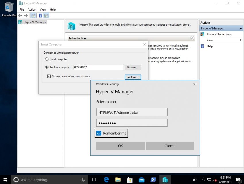Screen dimensions: 244x184
Task: Open the PowerShell taskbar icon
Action: pyautogui.click(x=153, y=180)
